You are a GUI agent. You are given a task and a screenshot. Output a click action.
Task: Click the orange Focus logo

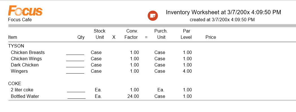[25, 10]
